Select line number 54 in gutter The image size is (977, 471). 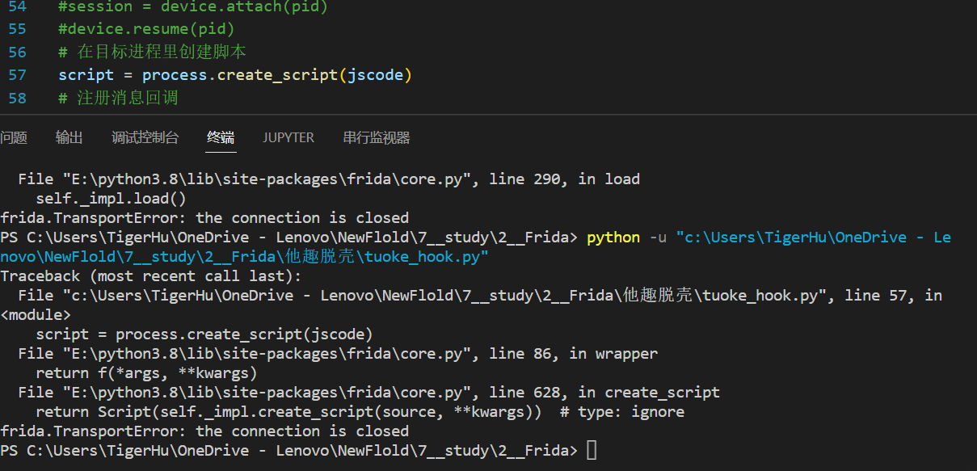(17, 6)
